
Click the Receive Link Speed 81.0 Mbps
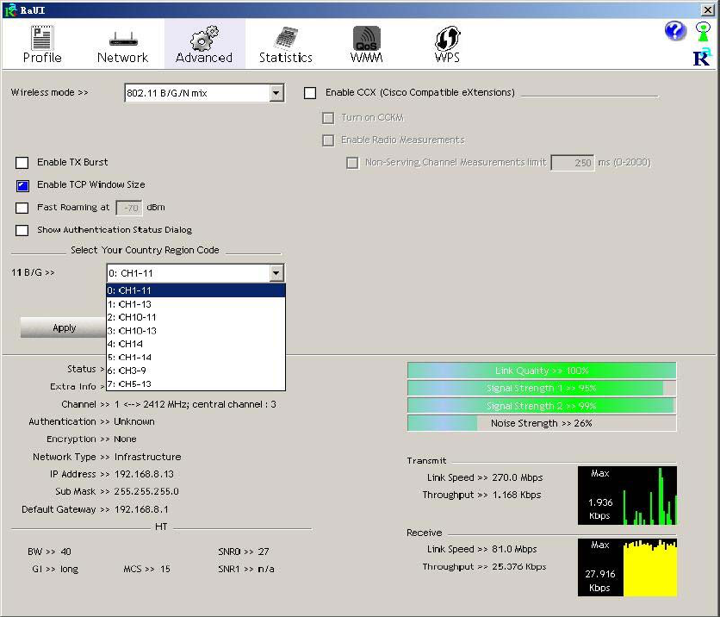(514, 550)
